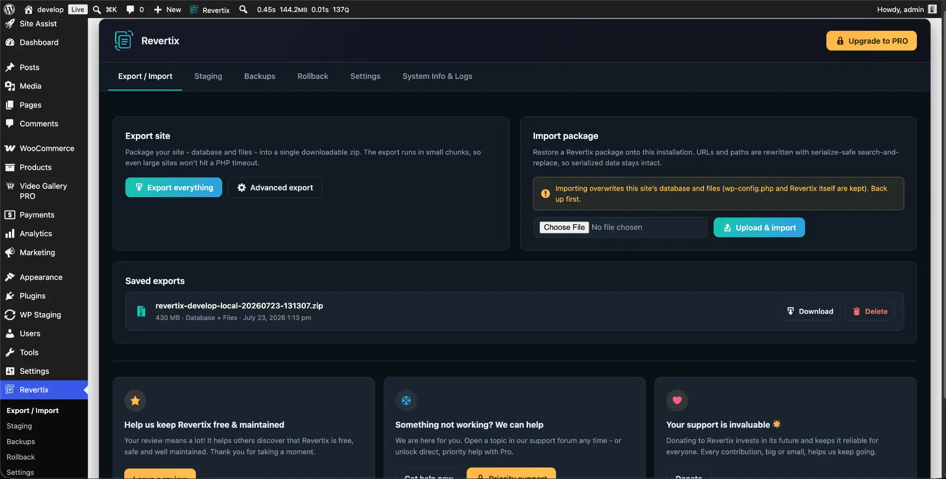Click the Revertix sidebar menu item
This screenshot has height=479, width=946.
pyautogui.click(x=44, y=389)
